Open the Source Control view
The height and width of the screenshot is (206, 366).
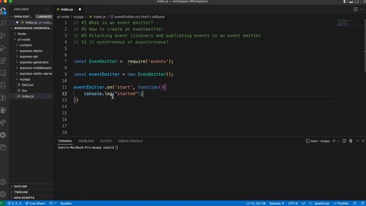(3, 35)
